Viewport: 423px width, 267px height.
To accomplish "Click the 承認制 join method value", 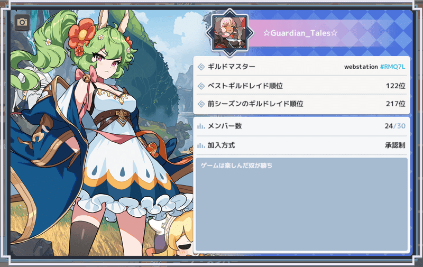I will tap(395, 145).
